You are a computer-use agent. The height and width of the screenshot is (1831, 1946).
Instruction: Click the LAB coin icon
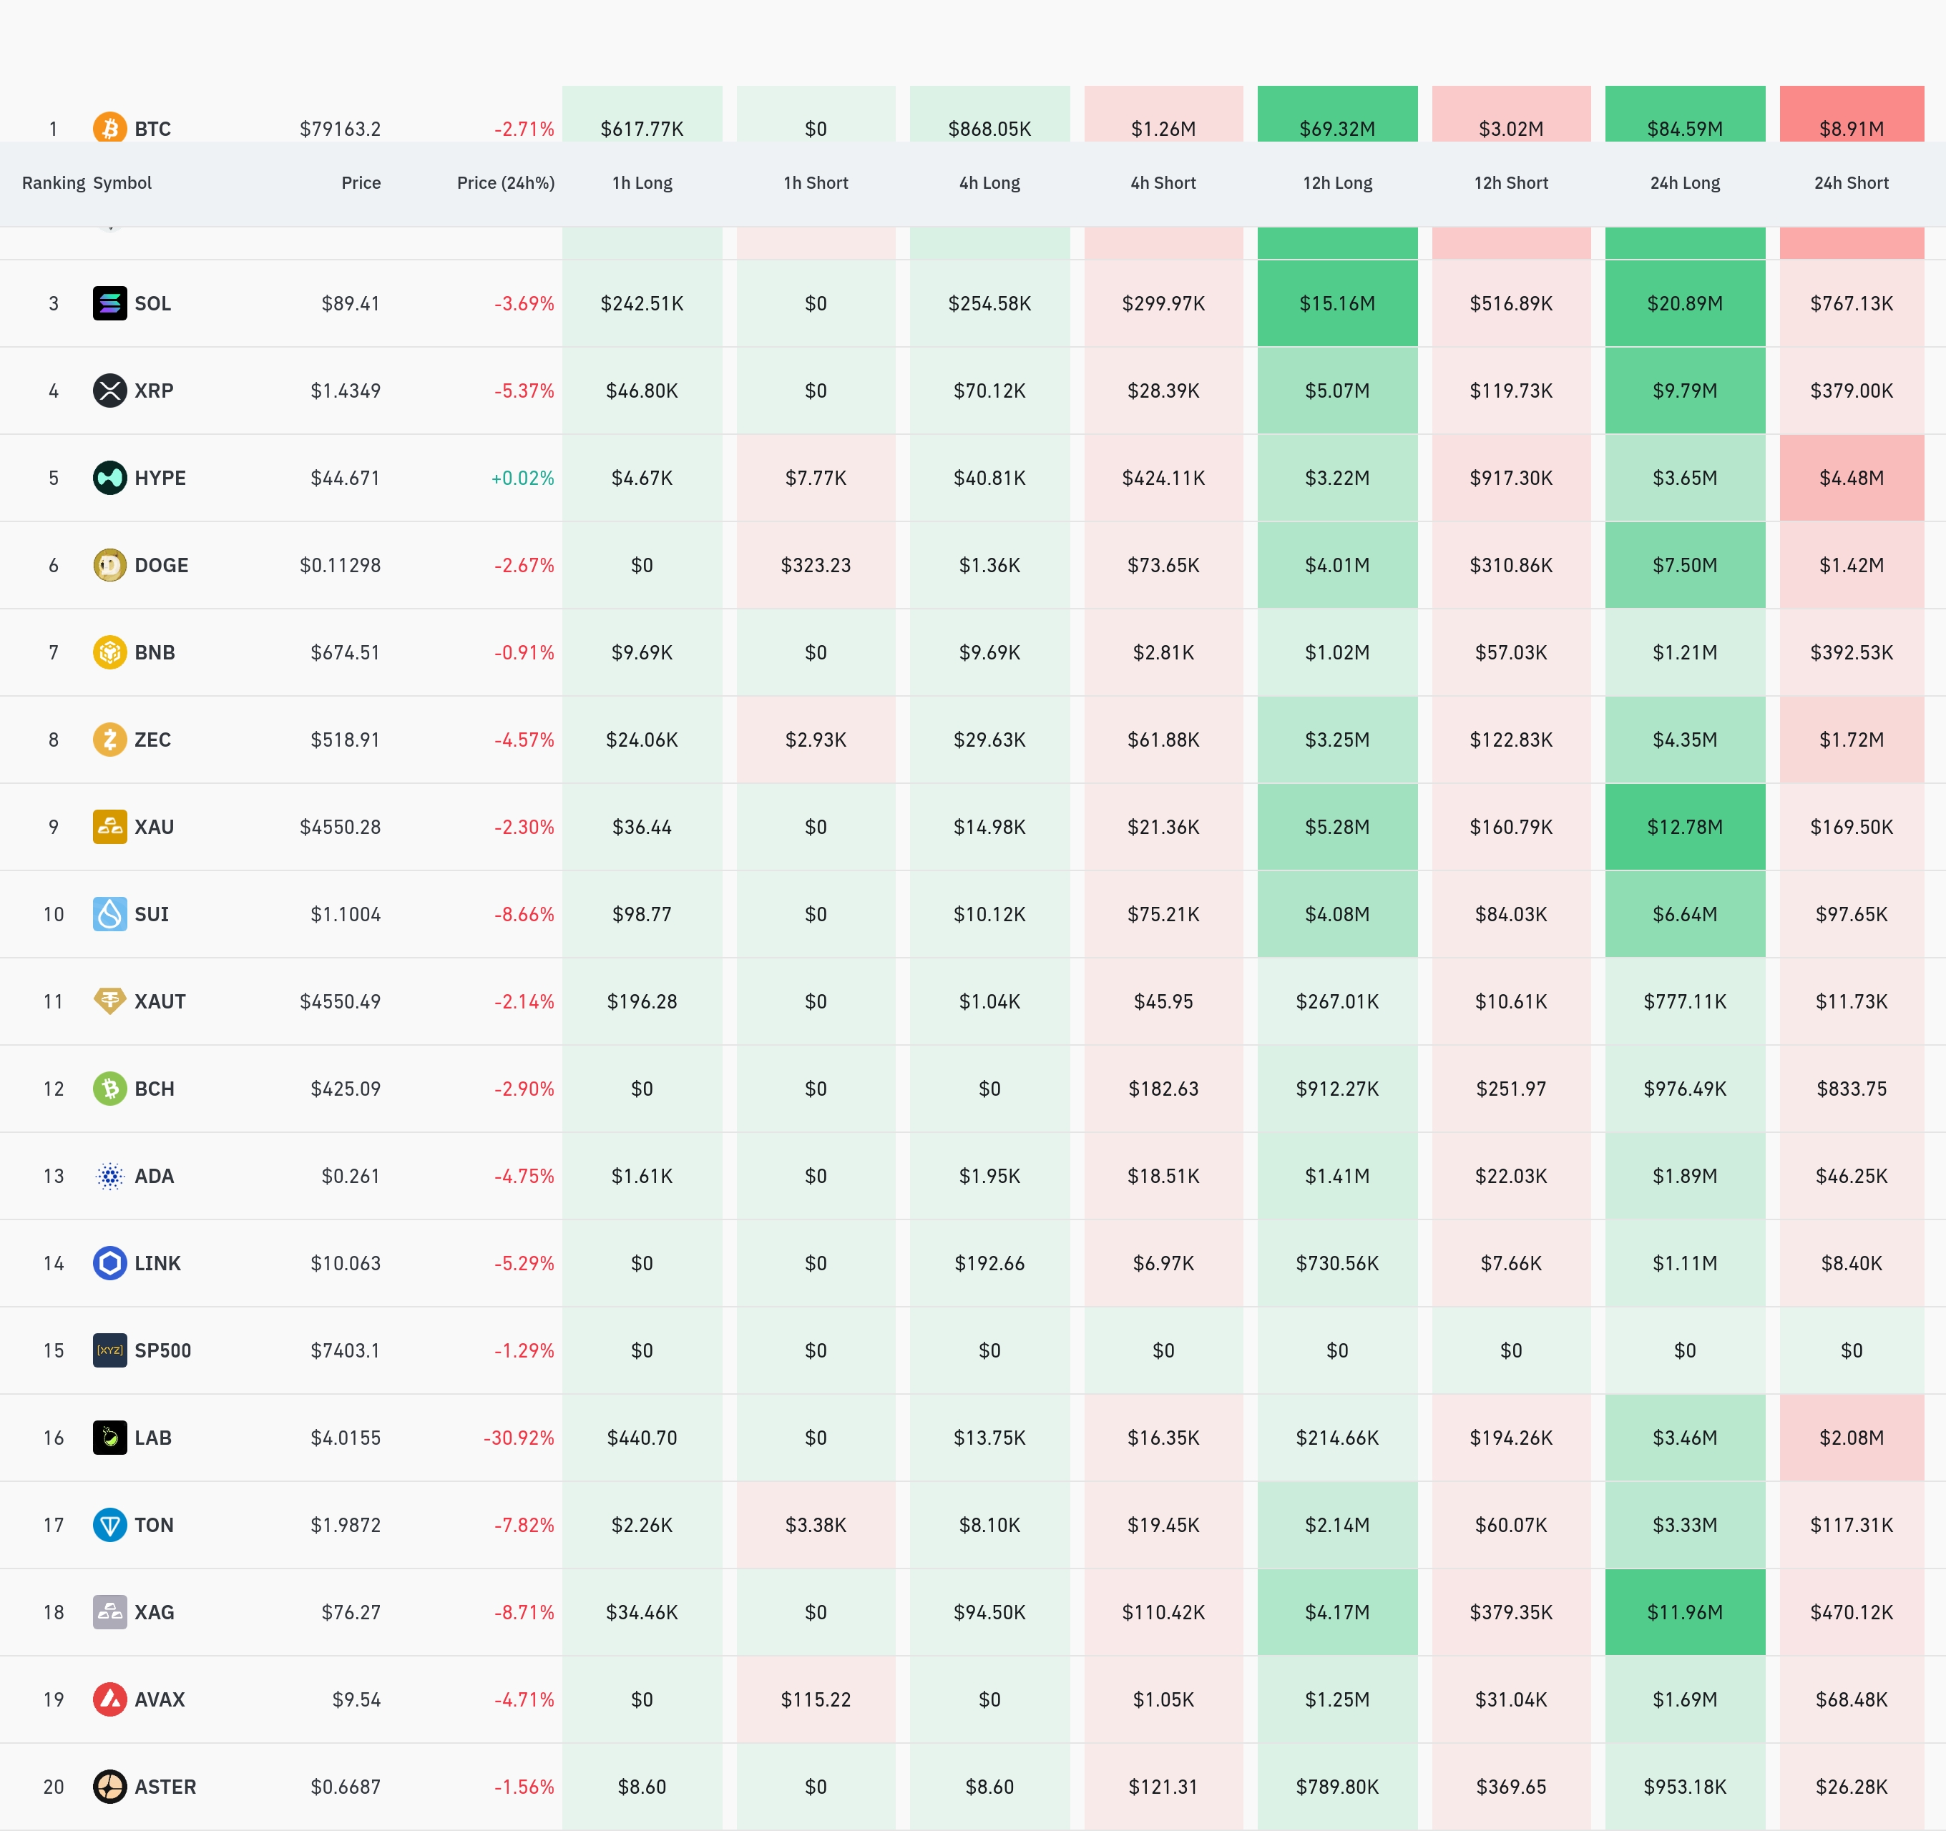(x=109, y=1438)
